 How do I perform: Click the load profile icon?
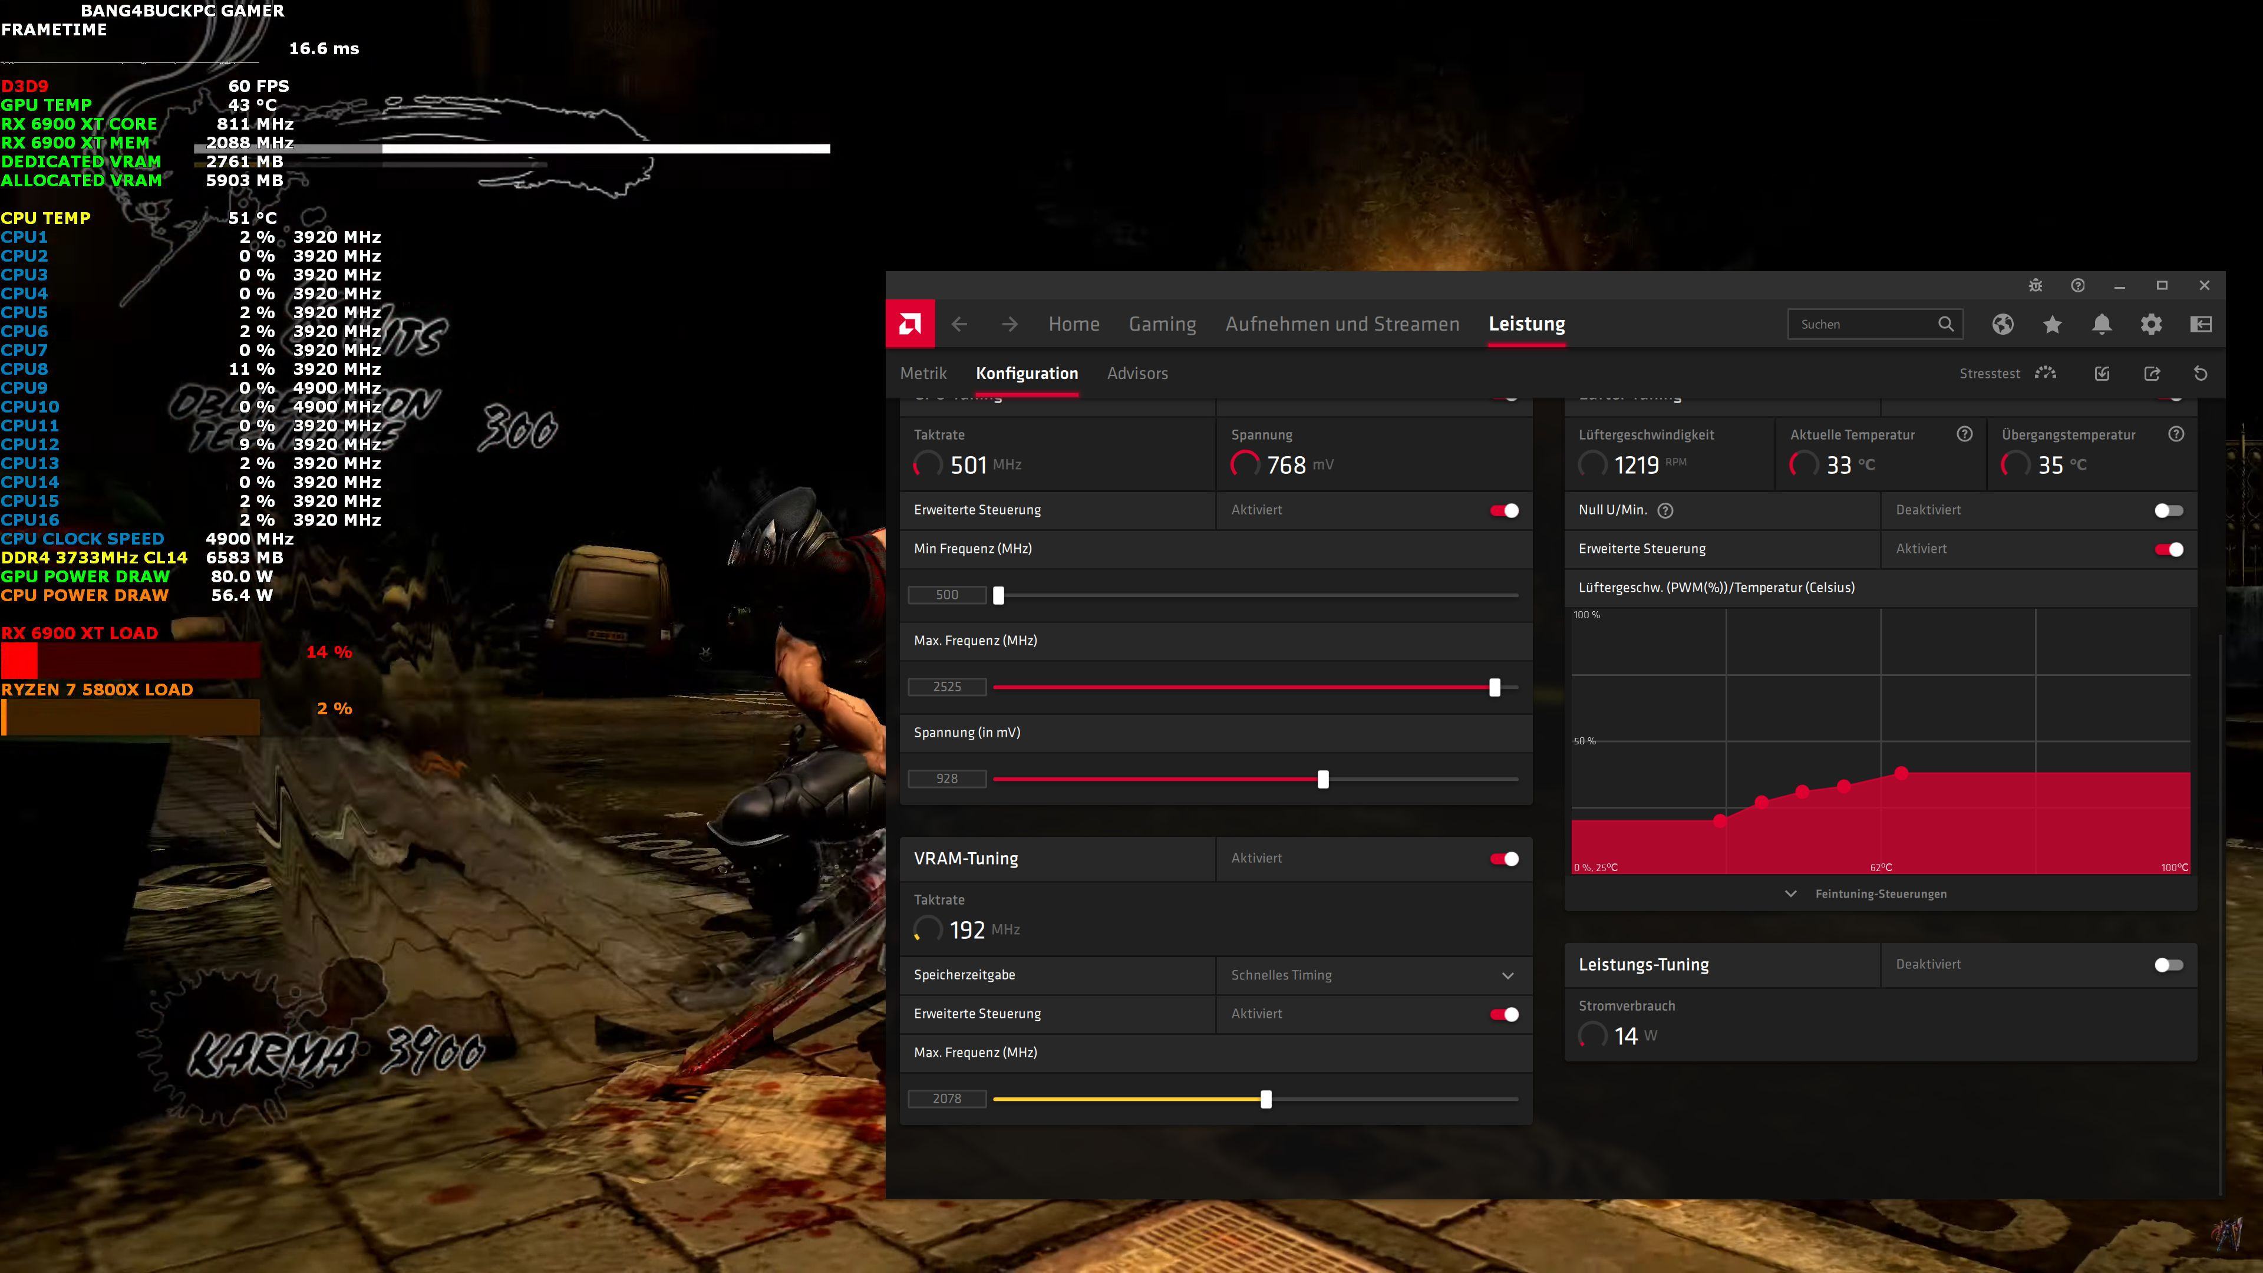(x=2102, y=374)
